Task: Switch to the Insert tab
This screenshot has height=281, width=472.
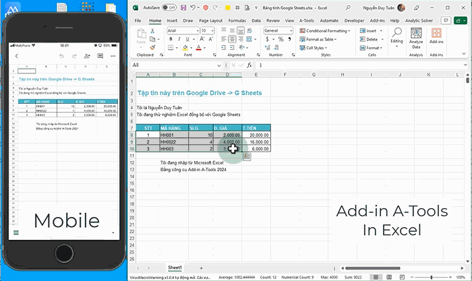Action: point(172,20)
